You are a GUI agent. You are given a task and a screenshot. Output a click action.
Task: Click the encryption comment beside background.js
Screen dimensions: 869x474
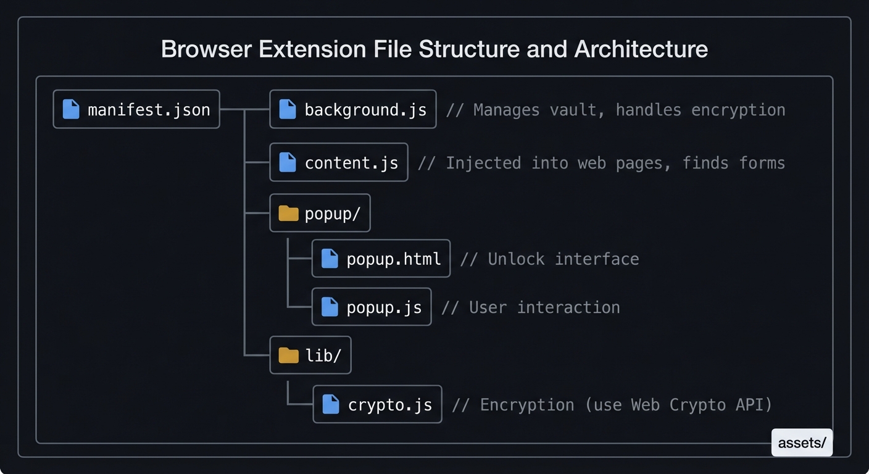[x=617, y=109]
